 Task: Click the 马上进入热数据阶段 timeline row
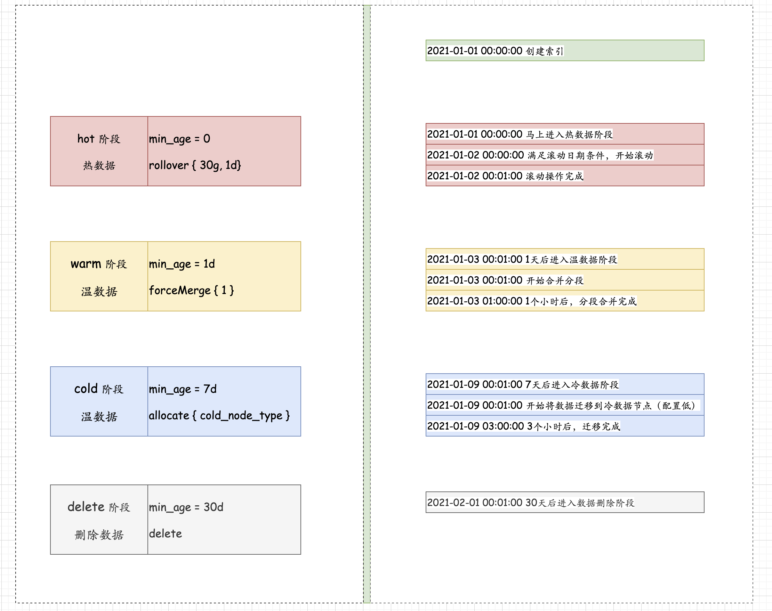point(565,134)
